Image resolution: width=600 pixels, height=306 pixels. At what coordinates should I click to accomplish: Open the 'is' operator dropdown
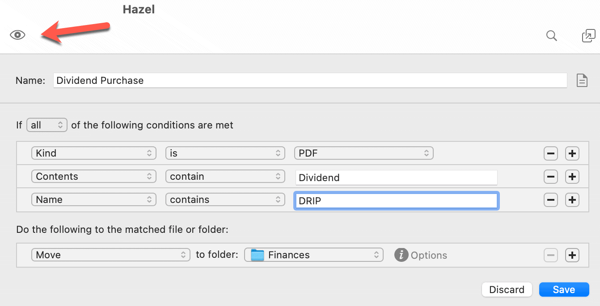(x=225, y=153)
